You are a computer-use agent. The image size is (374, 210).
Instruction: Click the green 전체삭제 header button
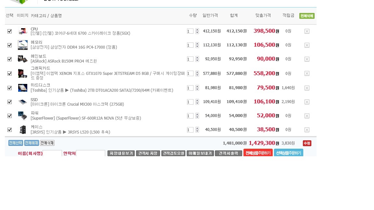click(x=307, y=16)
